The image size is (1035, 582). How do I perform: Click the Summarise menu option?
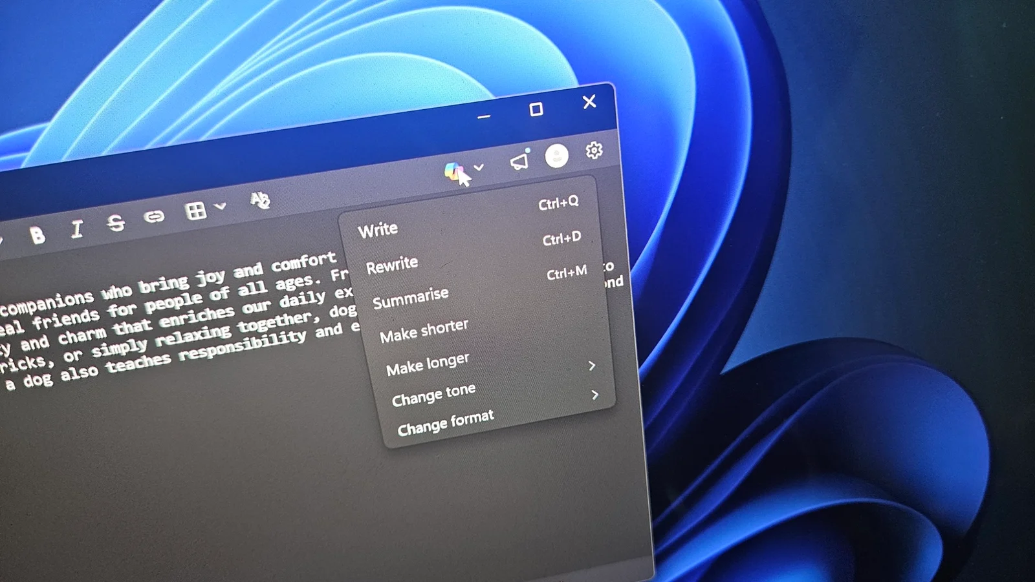click(411, 298)
